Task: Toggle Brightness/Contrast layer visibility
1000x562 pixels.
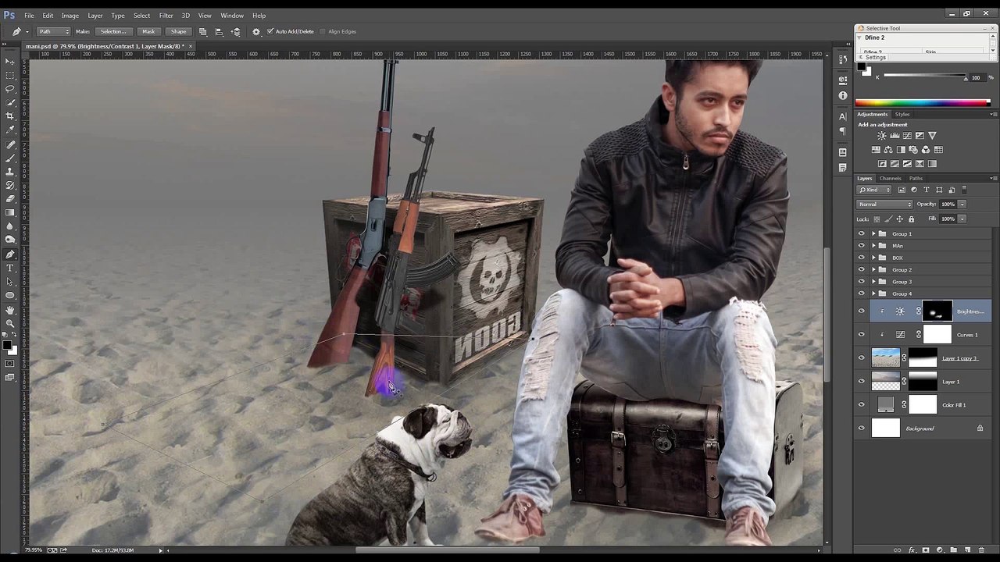Action: 862,311
